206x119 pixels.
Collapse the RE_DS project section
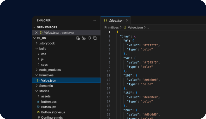click(x=35, y=38)
